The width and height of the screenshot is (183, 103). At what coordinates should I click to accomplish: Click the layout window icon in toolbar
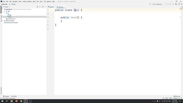(179, 4)
